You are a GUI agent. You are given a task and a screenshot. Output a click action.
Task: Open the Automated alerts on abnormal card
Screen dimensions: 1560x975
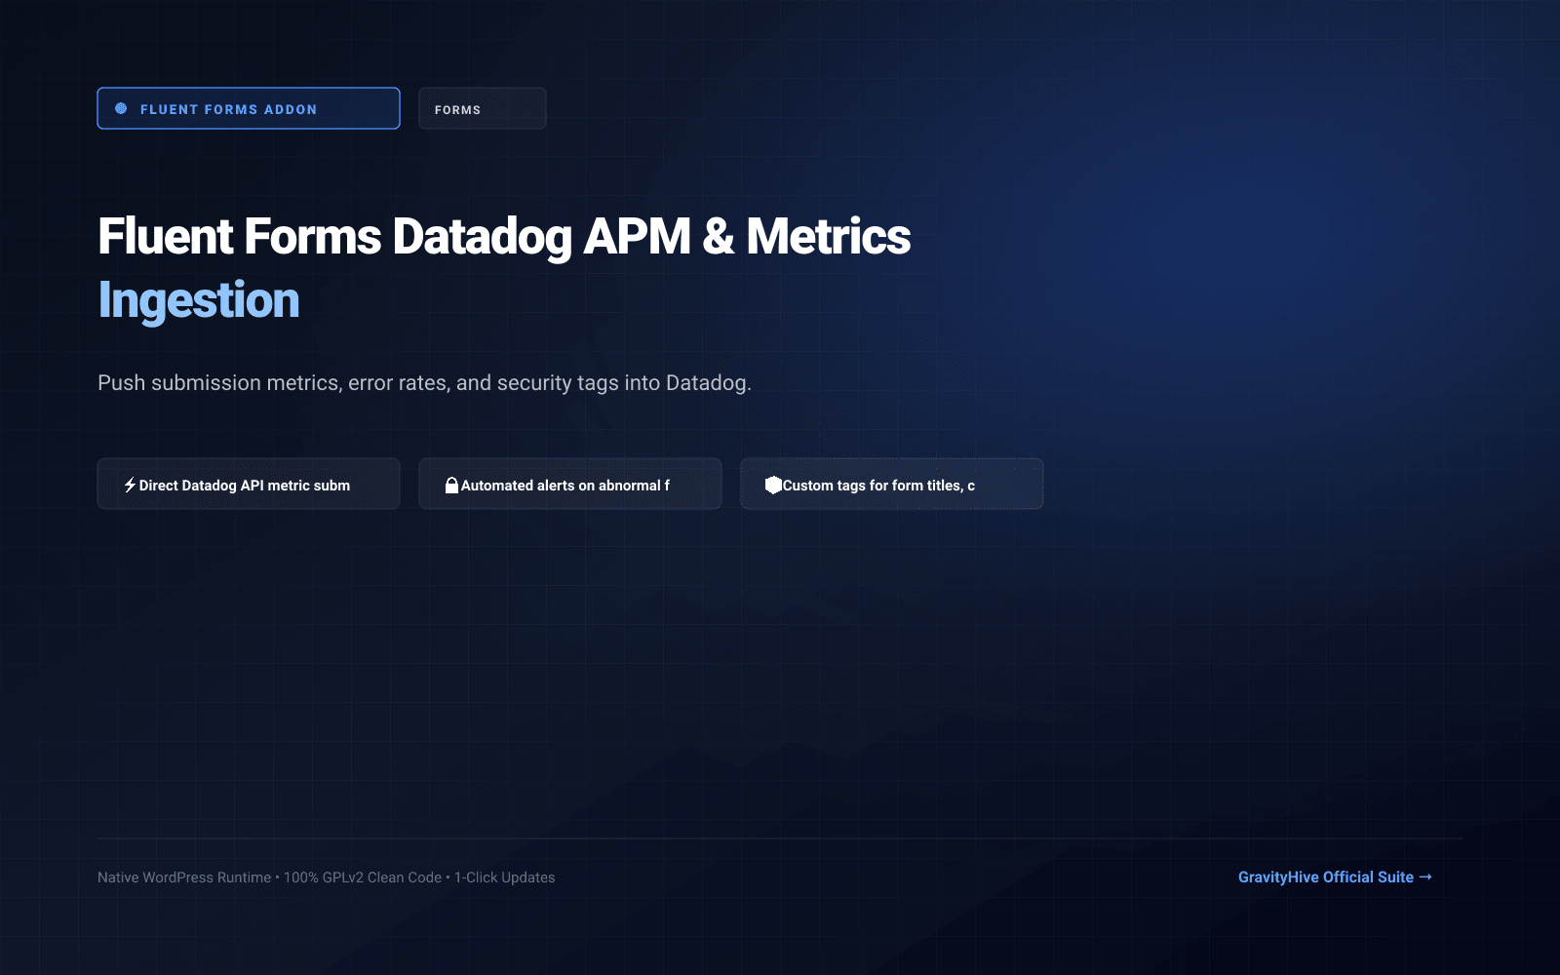[x=570, y=484]
